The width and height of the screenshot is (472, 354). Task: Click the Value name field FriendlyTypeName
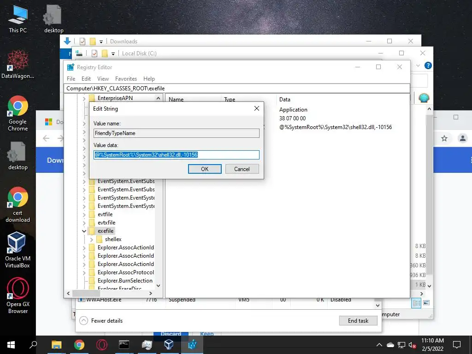(177, 133)
